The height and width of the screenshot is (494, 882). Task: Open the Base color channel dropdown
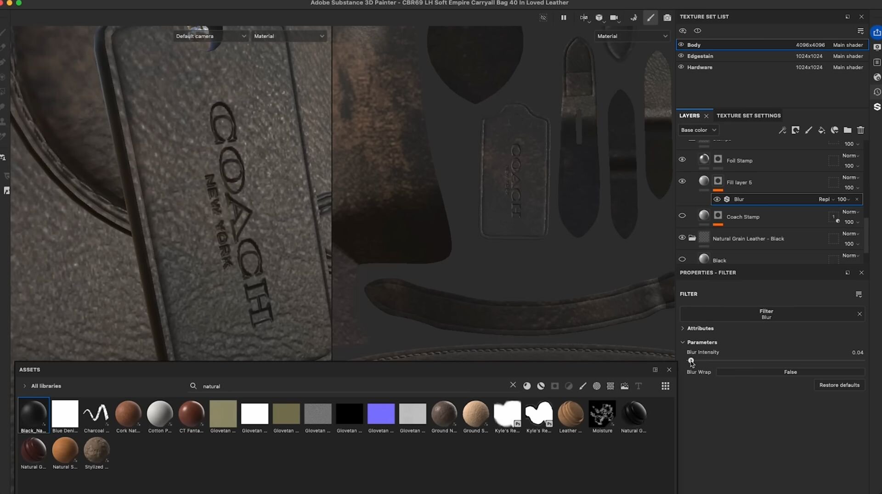[698, 130]
